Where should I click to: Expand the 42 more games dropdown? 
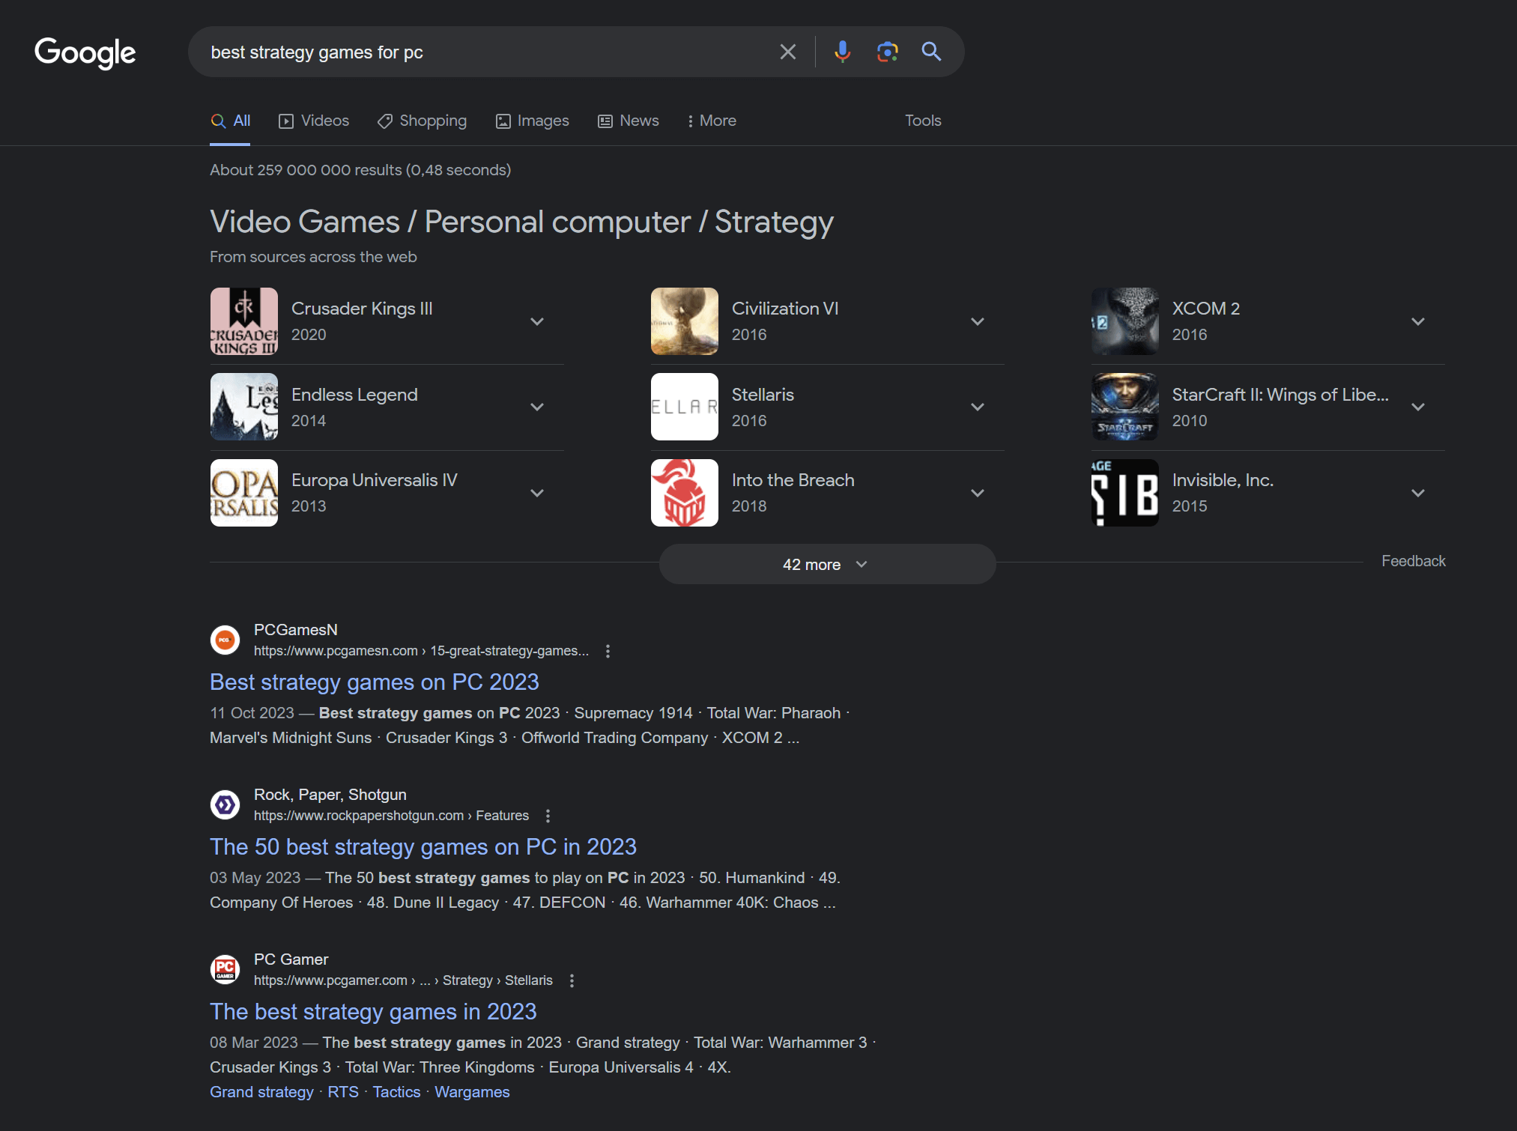point(827,563)
